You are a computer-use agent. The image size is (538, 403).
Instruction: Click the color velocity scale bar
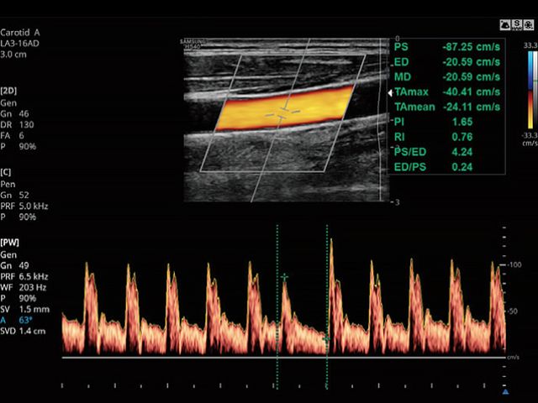pyautogui.click(x=530, y=91)
